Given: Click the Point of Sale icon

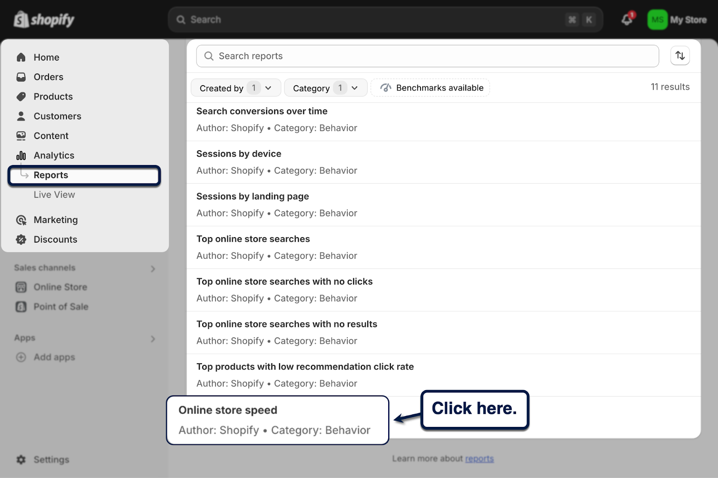Looking at the screenshot, I should click(21, 307).
